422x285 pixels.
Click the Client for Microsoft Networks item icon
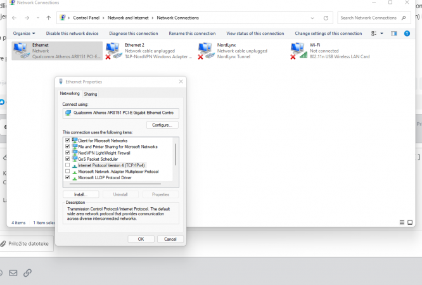coord(75,140)
